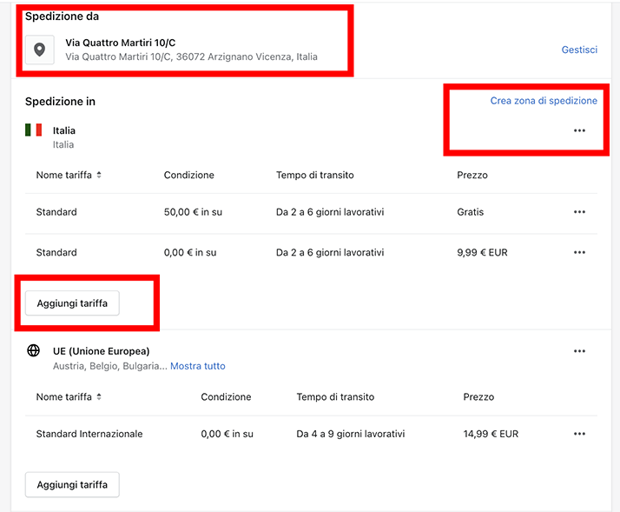The image size is (620, 512).
Task: Click the Spedizione in heading
Action: (x=60, y=102)
